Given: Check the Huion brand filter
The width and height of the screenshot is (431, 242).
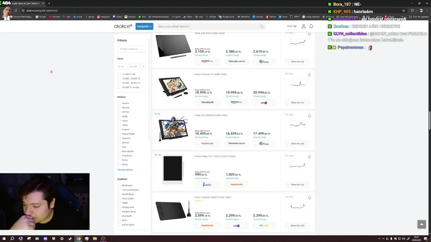Looking at the screenshot, I should pyautogui.click(x=119, y=121).
